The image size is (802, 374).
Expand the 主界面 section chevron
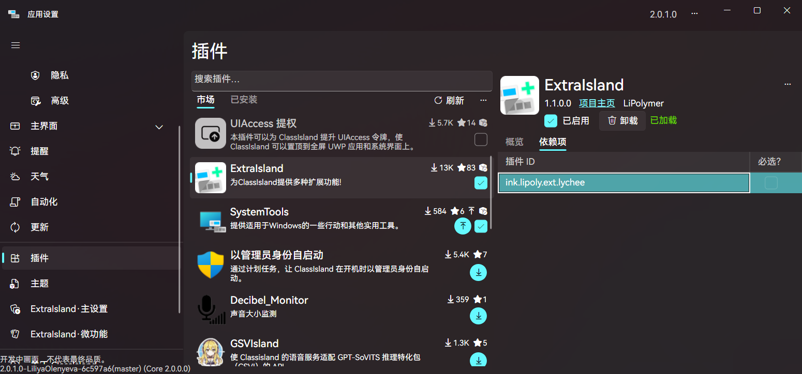click(x=159, y=127)
